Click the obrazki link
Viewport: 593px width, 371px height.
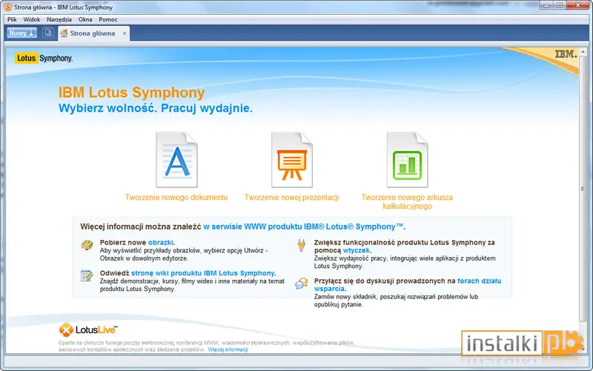[160, 243]
